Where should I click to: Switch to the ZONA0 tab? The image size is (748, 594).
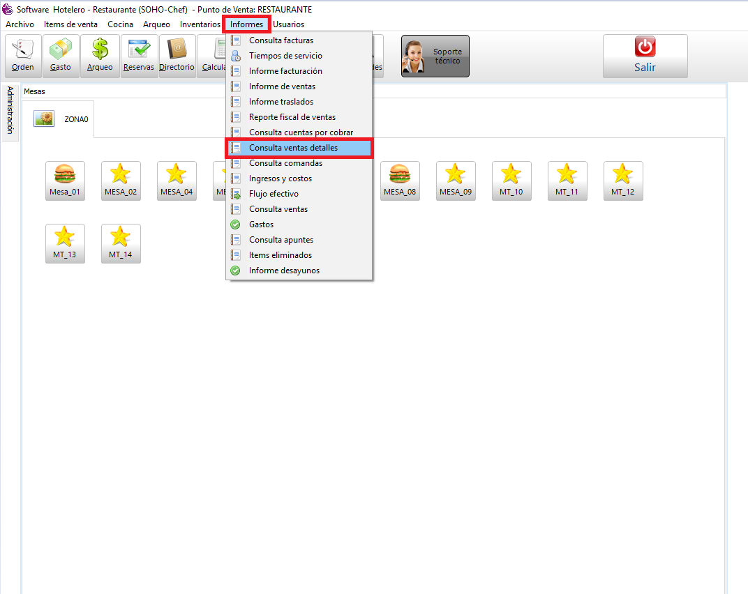point(64,119)
